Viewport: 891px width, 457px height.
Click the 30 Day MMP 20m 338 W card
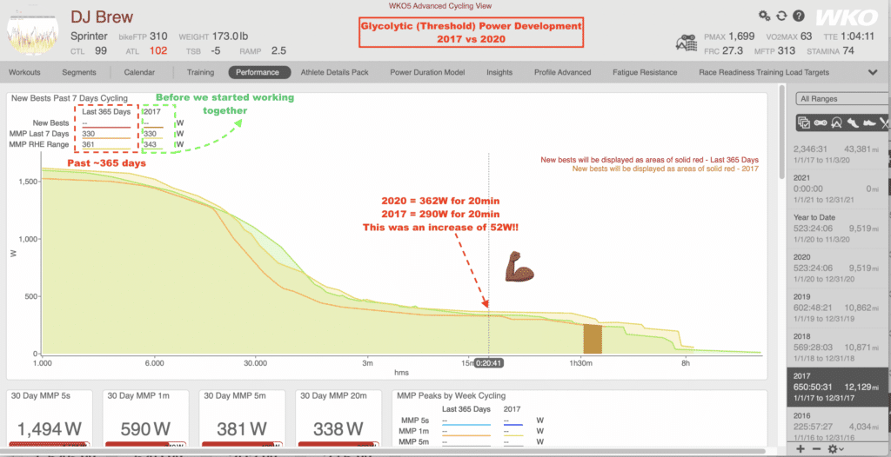[x=338, y=419]
